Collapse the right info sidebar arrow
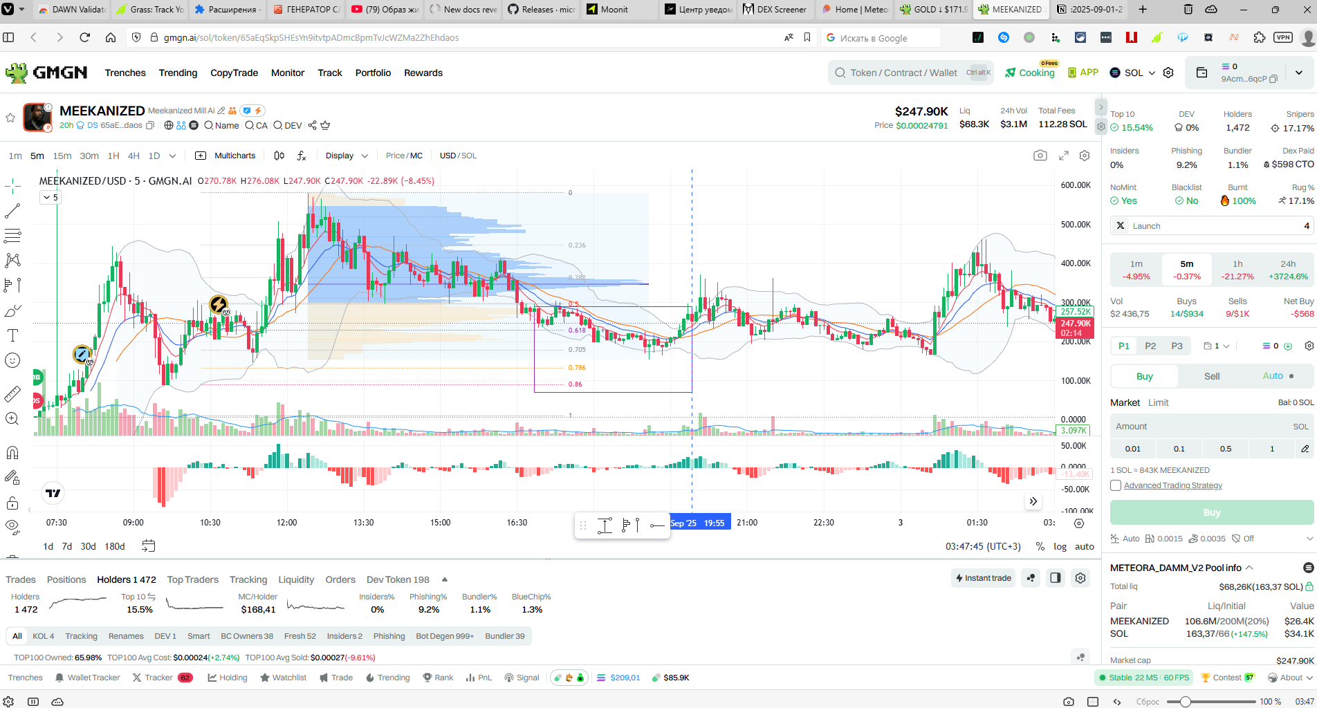The image size is (1317, 708). pos(1100,107)
